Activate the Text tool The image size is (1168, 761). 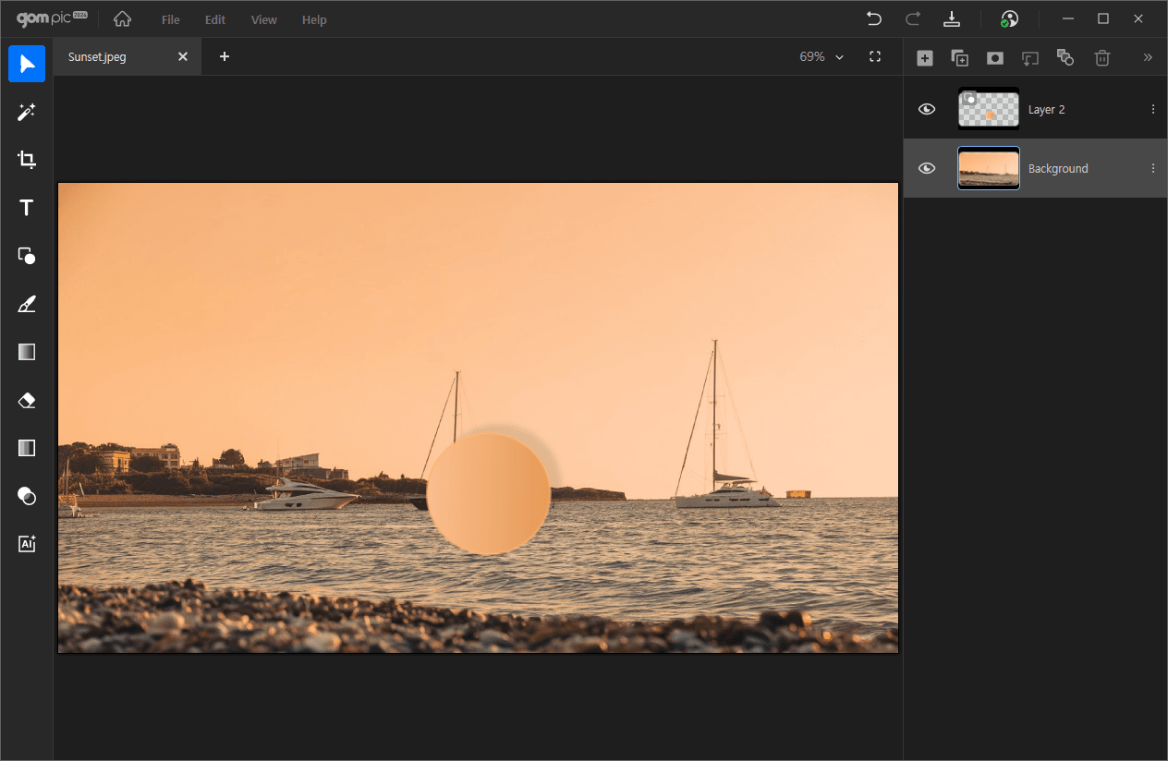[x=27, y=208]
